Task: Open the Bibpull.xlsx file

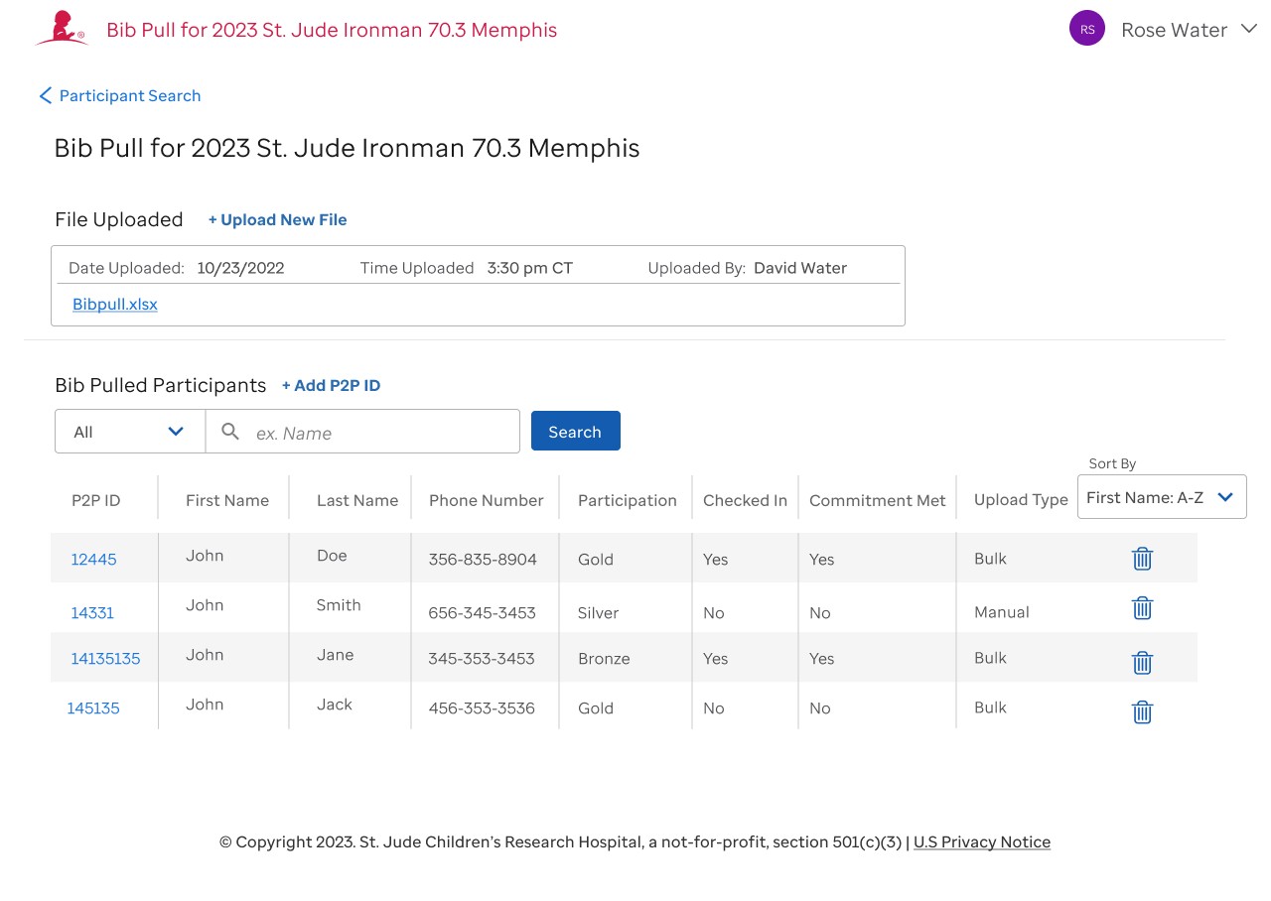Action: pyautogui.click(x=114, y=304)
